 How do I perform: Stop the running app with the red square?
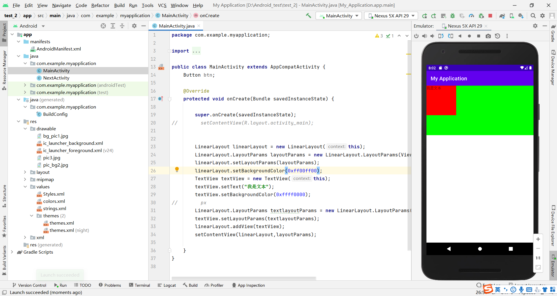(x=491, y=16)
